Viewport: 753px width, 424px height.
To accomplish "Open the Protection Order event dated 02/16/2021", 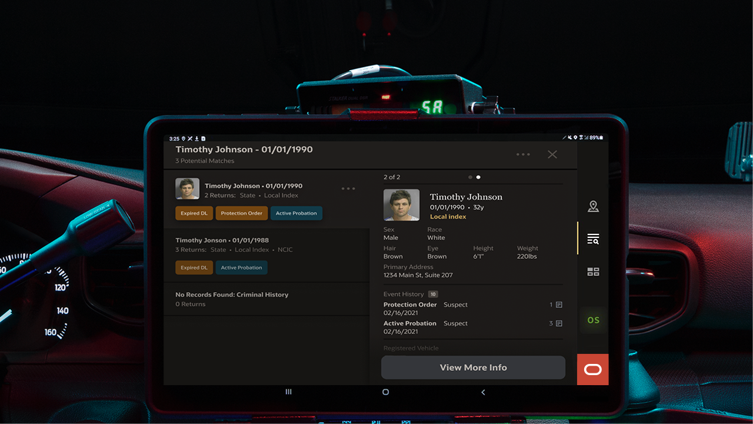I will click(x=473, y=309).
